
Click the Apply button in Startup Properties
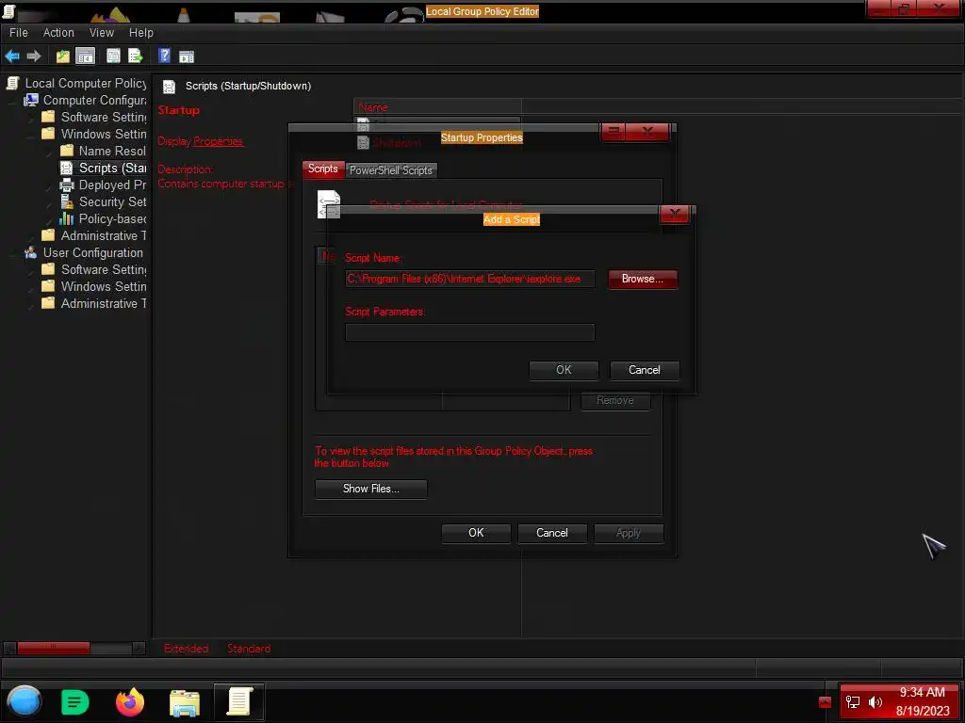click(629, 533)
